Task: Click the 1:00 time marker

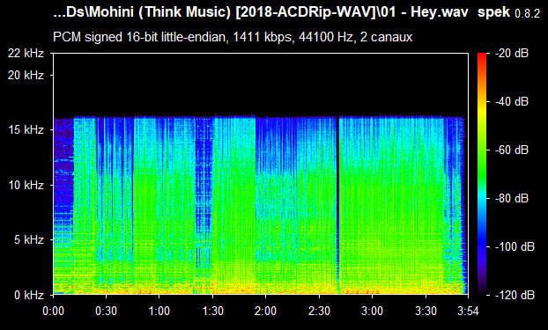Action: pyautogui.click(x=159, y=311)
